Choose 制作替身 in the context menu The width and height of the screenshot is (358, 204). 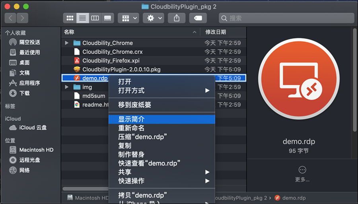[162, 154]
